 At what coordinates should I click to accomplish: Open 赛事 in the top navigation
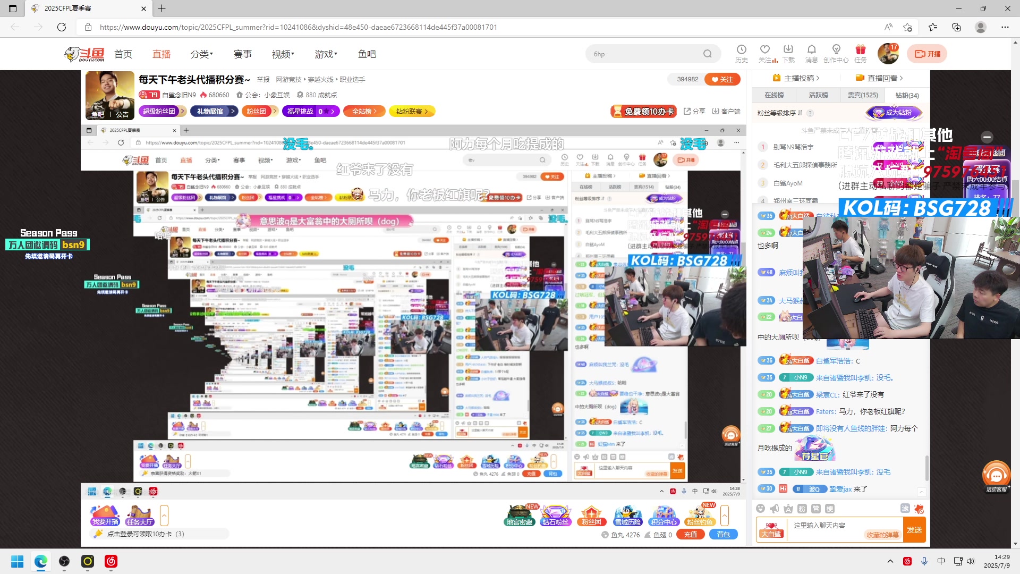(x=243, y=54)
